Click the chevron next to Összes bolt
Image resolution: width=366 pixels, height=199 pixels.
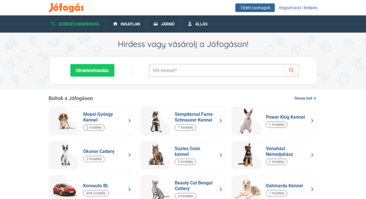click(315, 98)
